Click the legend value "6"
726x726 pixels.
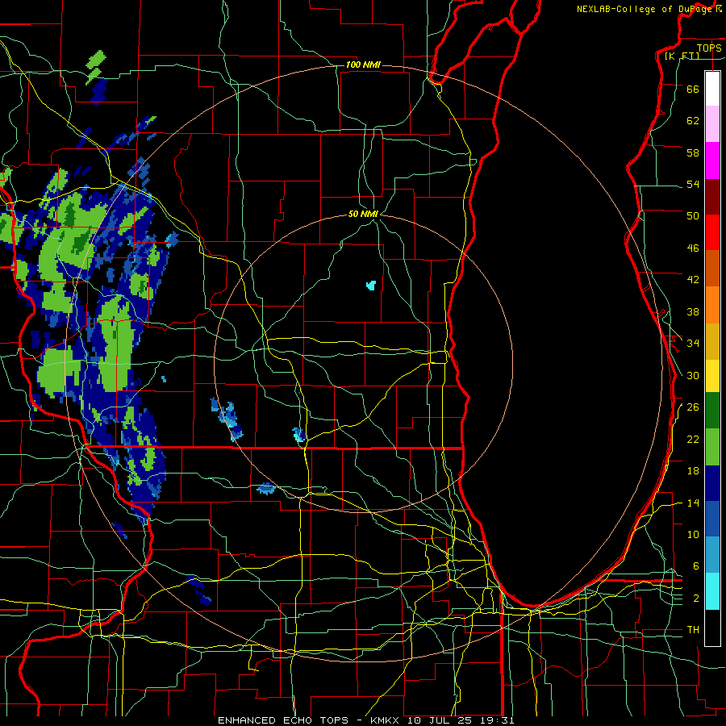(695, 566)
